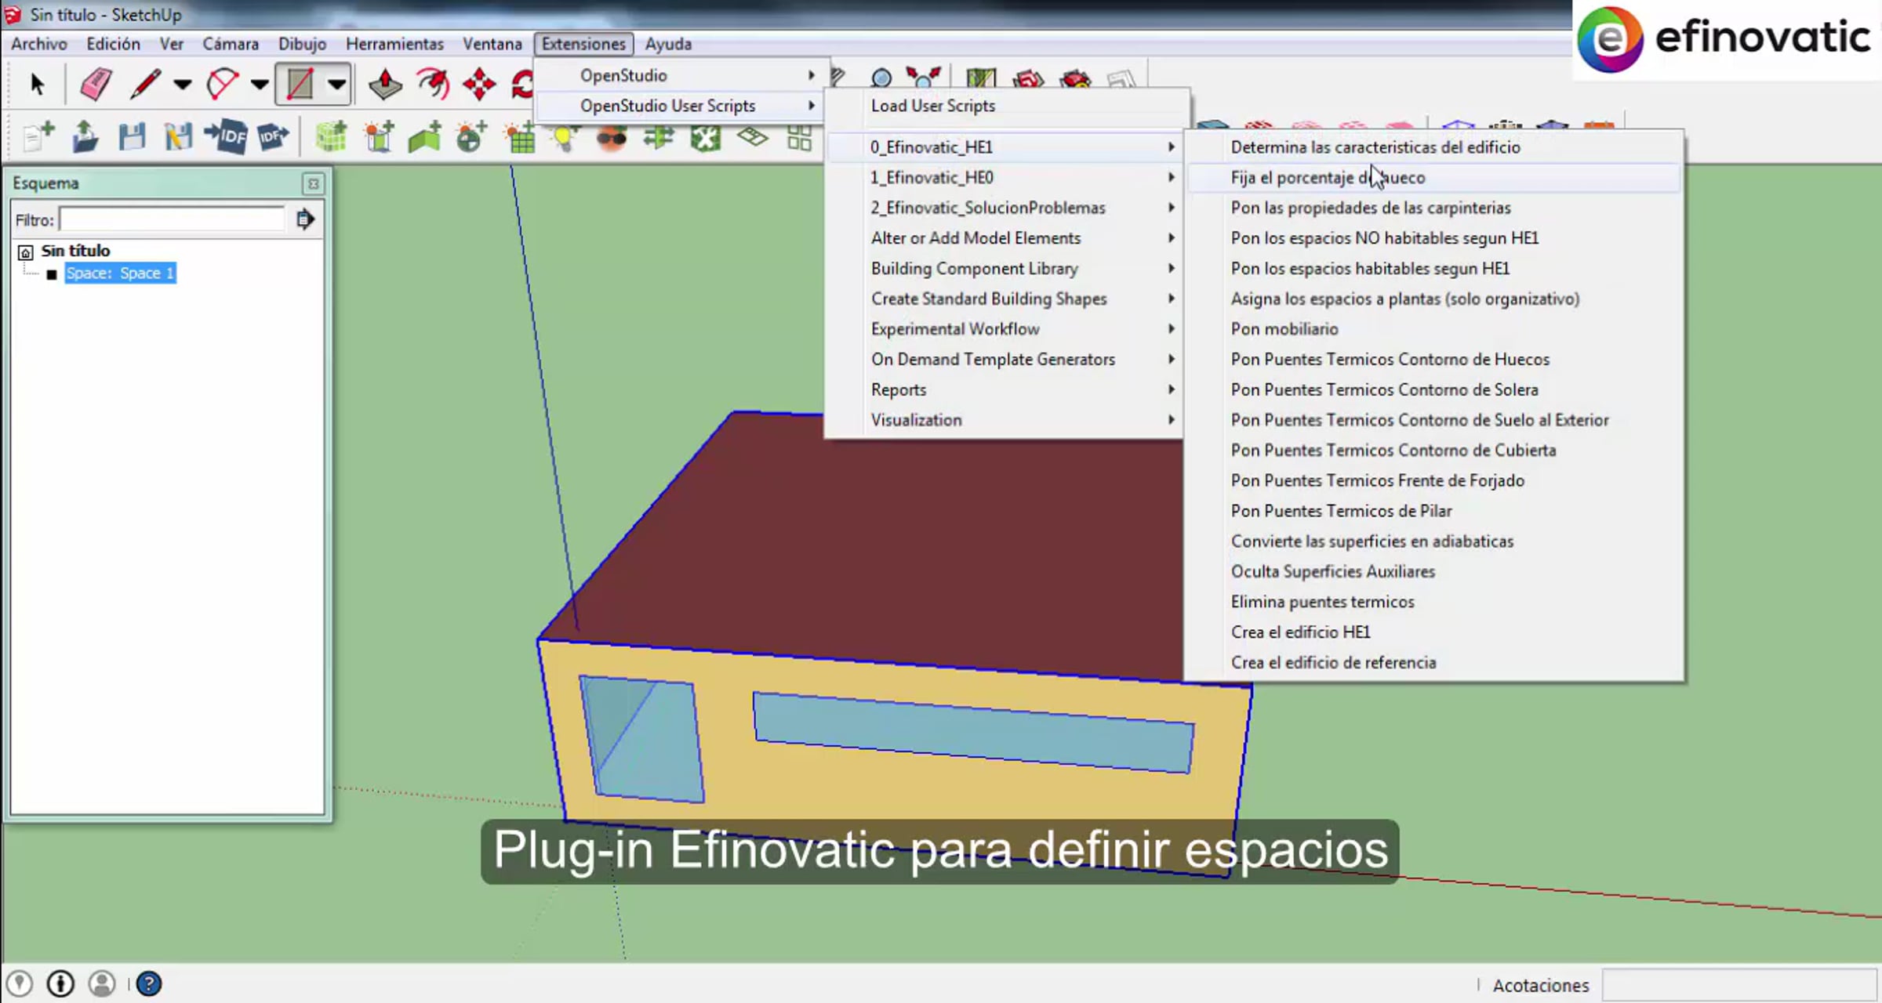Select the Move tool with red arrows
Viewport: 1882px width, 1003px height.
(x=479, y=84)
